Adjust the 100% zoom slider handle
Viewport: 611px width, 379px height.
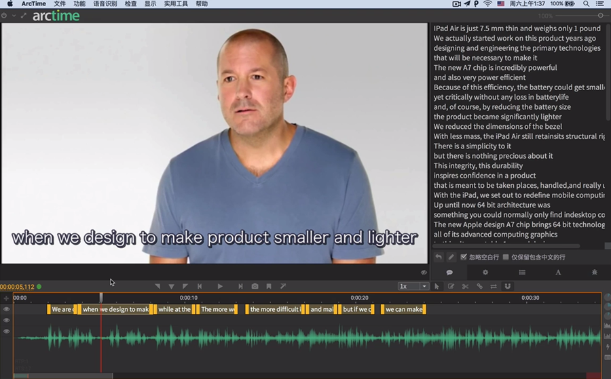tap(601, 16)
